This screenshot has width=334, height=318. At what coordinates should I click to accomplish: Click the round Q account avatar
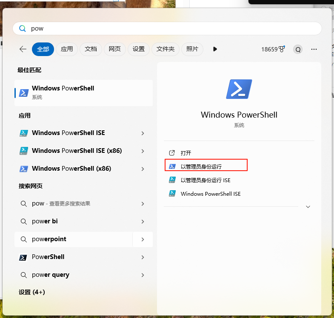pos(298,49)
